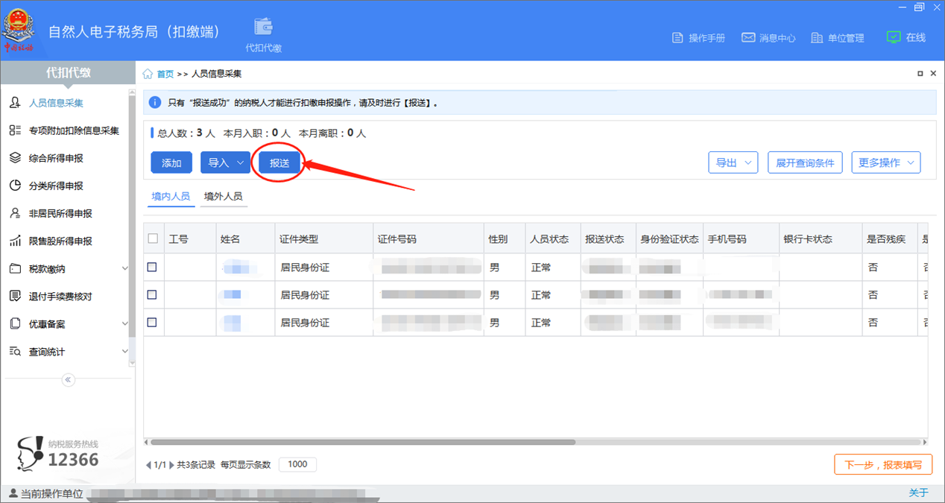Select 分类所得申报 in the sidebar
The image size is (945, 503).
56,186
